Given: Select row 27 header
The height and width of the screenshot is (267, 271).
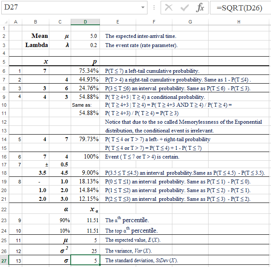Looking at the screenshot, I should [4, 260].
